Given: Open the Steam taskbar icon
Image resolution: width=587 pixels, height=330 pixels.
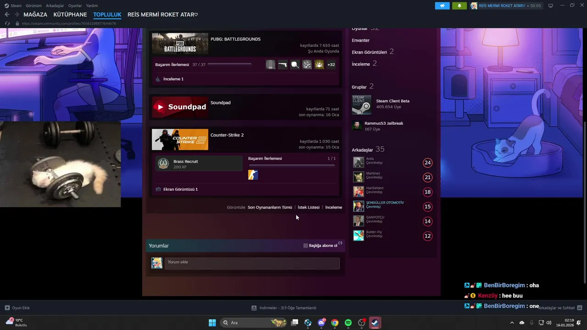Looking at the screenshot, I should pos(375,323).
